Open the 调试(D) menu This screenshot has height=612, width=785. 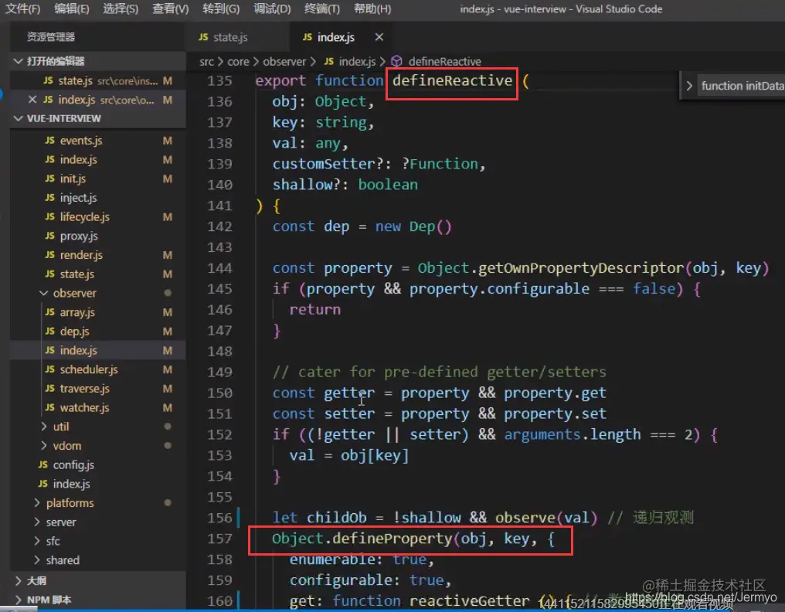point(272,9)
